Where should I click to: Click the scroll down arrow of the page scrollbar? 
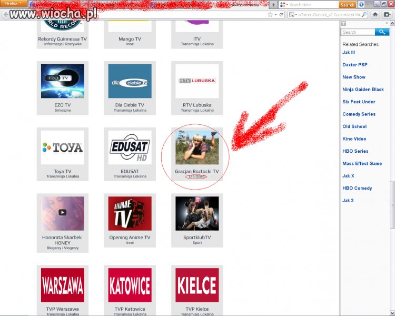click(x=392, y=313)
